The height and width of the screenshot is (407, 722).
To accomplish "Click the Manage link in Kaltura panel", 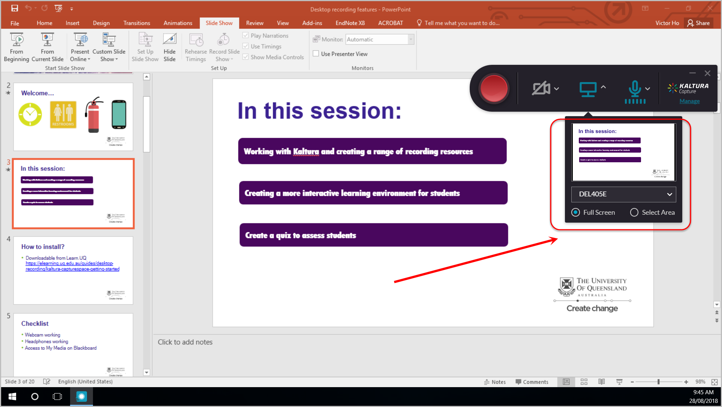I will click(x=690, y=101).
